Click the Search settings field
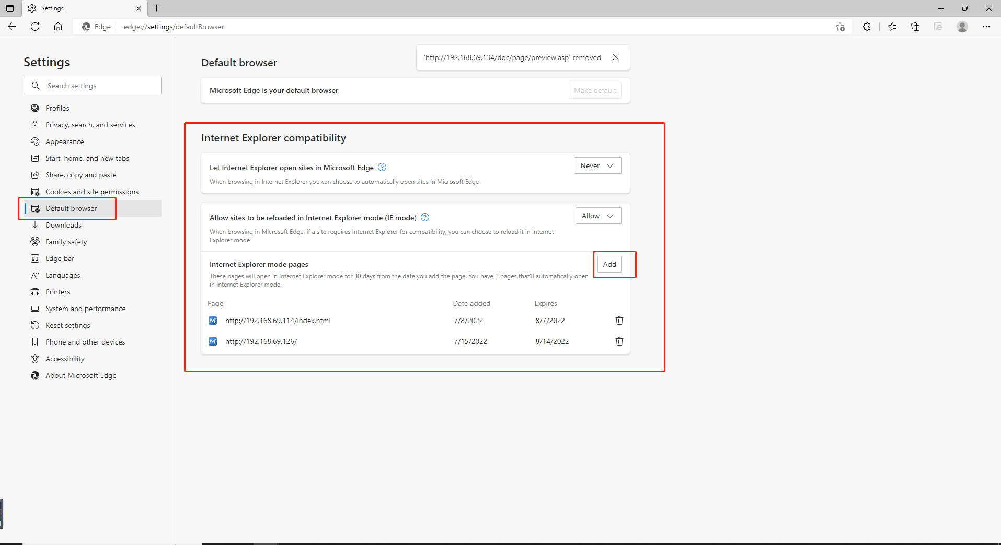Image resolution: width=1001 pixels, height=545 pixels. point(93,86)
